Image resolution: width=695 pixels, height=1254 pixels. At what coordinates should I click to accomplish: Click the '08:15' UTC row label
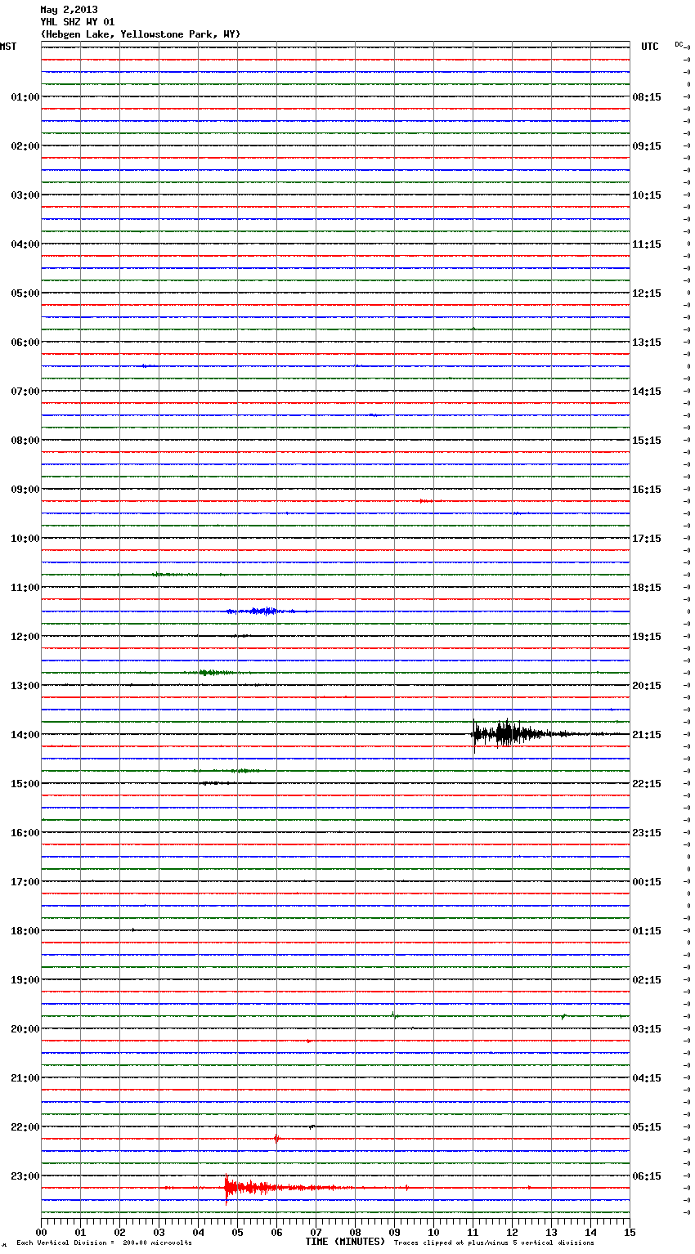coord(647,97)
